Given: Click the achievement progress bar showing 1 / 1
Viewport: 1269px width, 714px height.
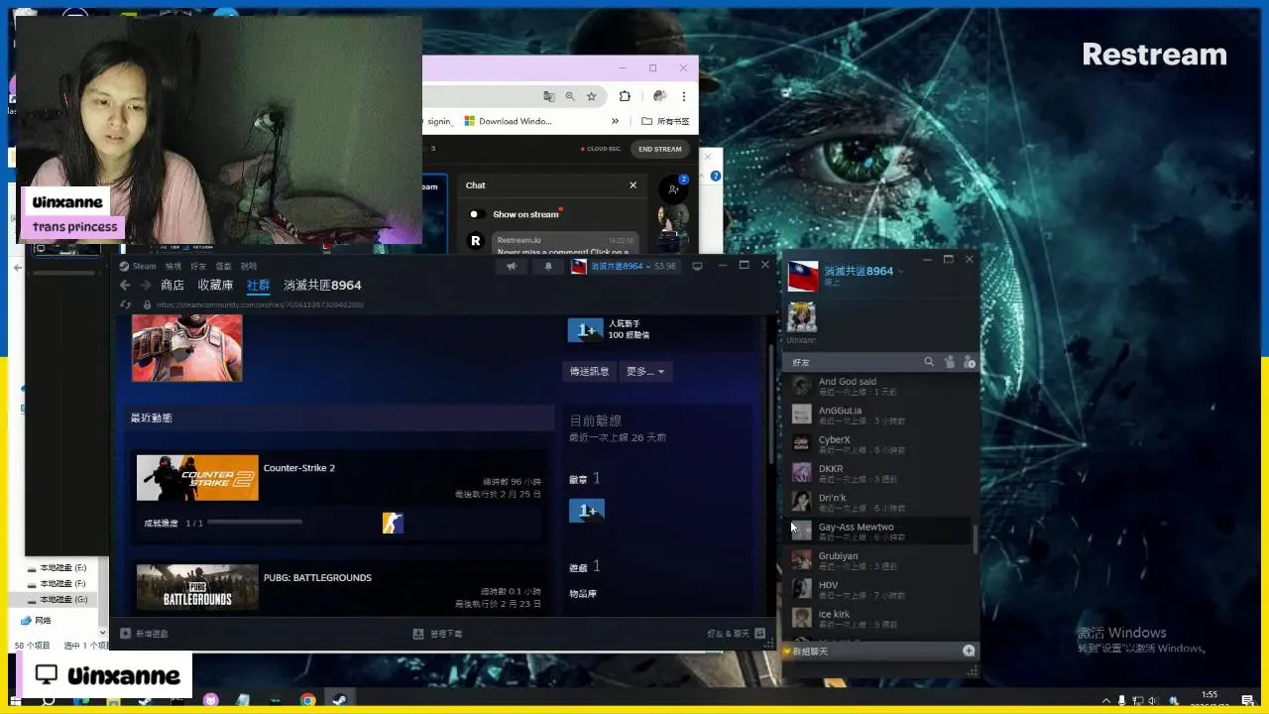Looking at the screenshot, I should tap(255, 523).
